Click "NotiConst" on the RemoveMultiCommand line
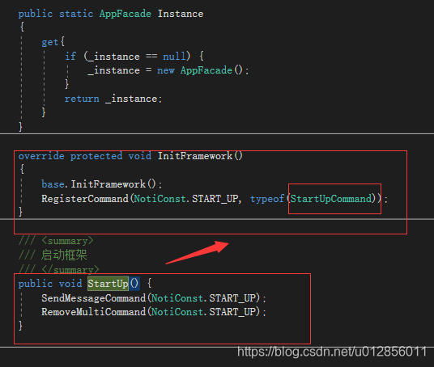Viewport: 434px width, 367px height. click(x=177, y=312)
